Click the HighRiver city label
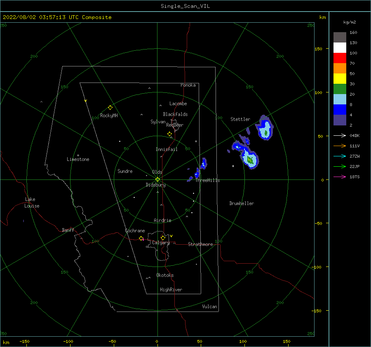371x347 pixels. [171, 290]
